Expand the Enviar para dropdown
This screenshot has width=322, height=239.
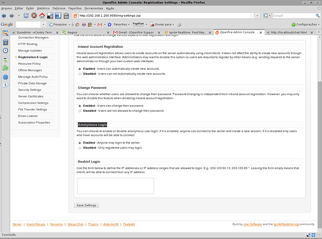coord(173,25)
